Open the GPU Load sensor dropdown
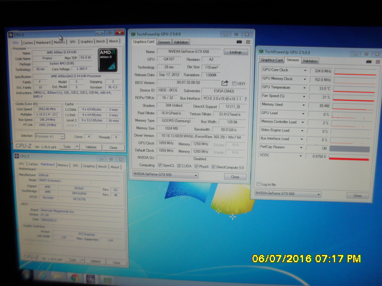The width and height of the screenshot is (382, 286). pos(303,114)
